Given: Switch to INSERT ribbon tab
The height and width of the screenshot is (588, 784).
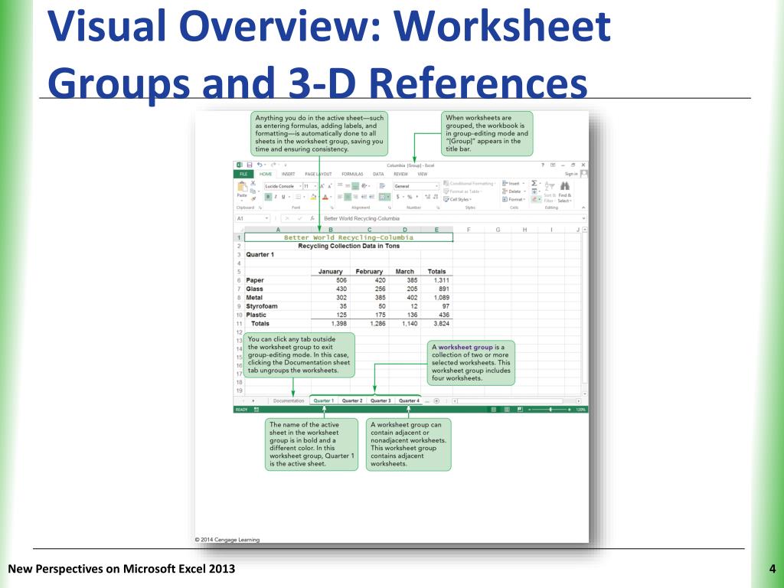Looking at the screenshot, I should (288, 174).
